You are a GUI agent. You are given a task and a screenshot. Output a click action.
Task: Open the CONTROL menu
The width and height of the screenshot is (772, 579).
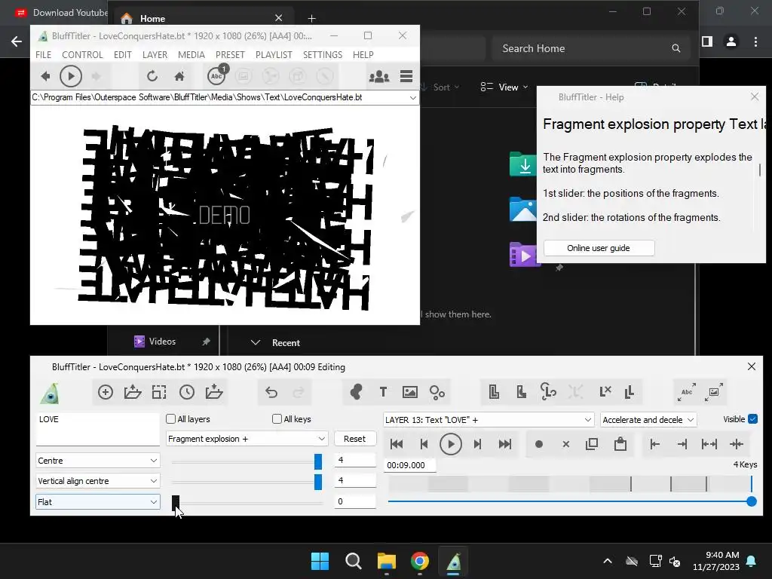pos(82,54)
